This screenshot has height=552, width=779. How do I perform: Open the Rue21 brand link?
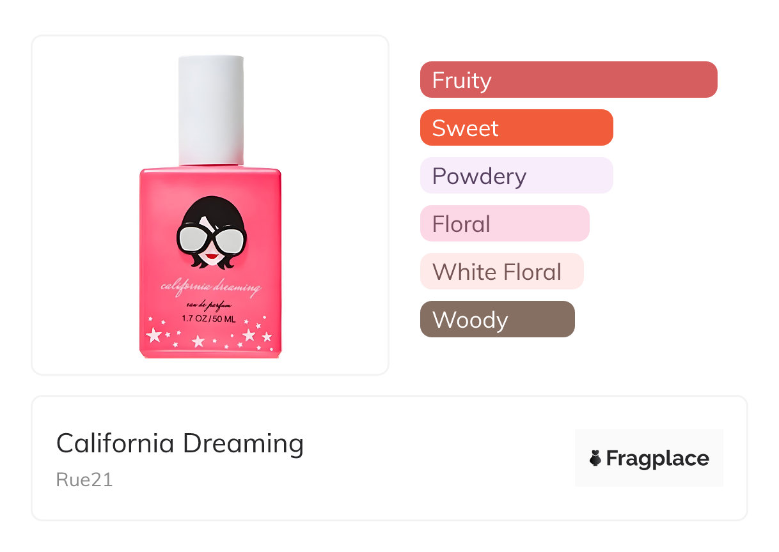click(x=84, y=480)
